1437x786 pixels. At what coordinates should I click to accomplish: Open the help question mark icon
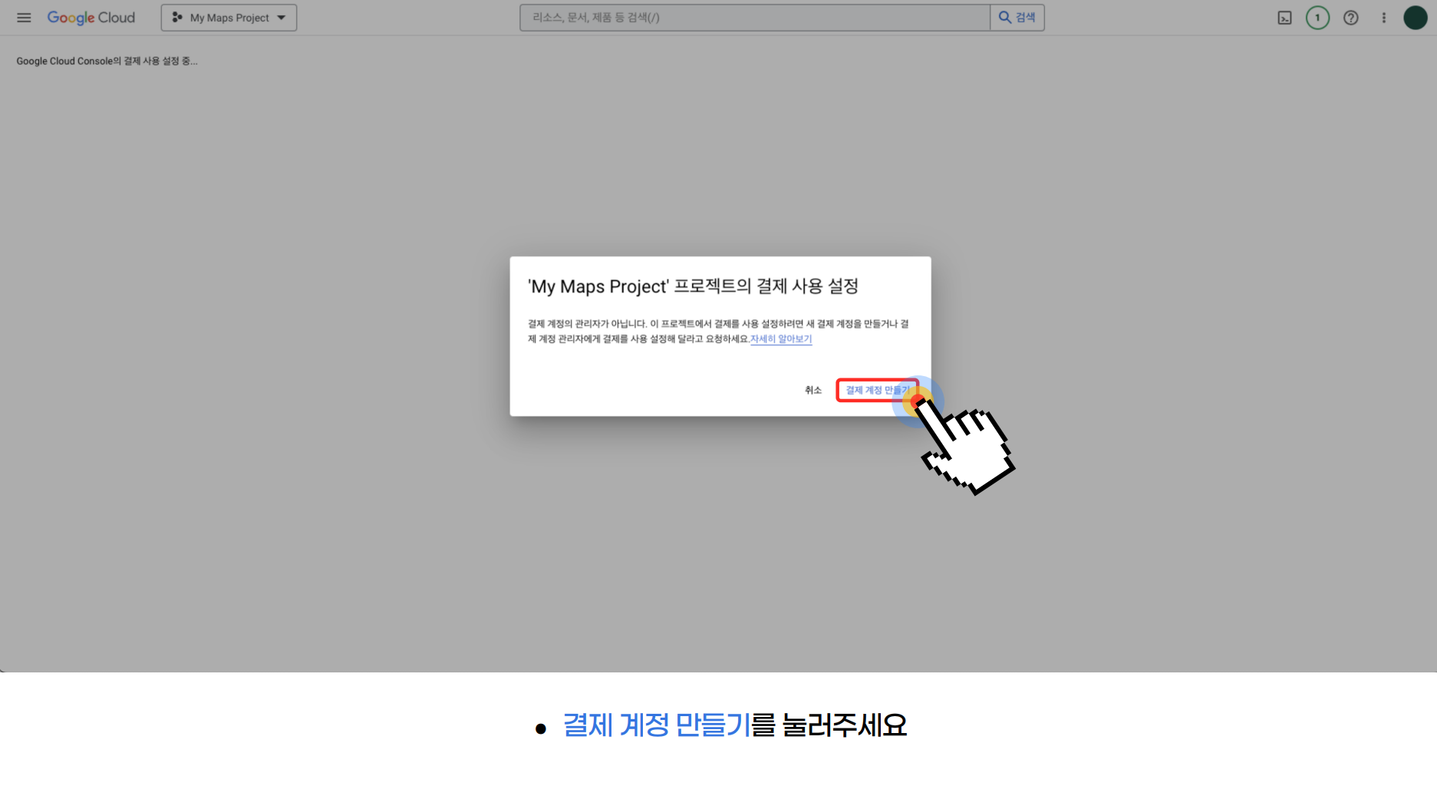coord(1351,18)
